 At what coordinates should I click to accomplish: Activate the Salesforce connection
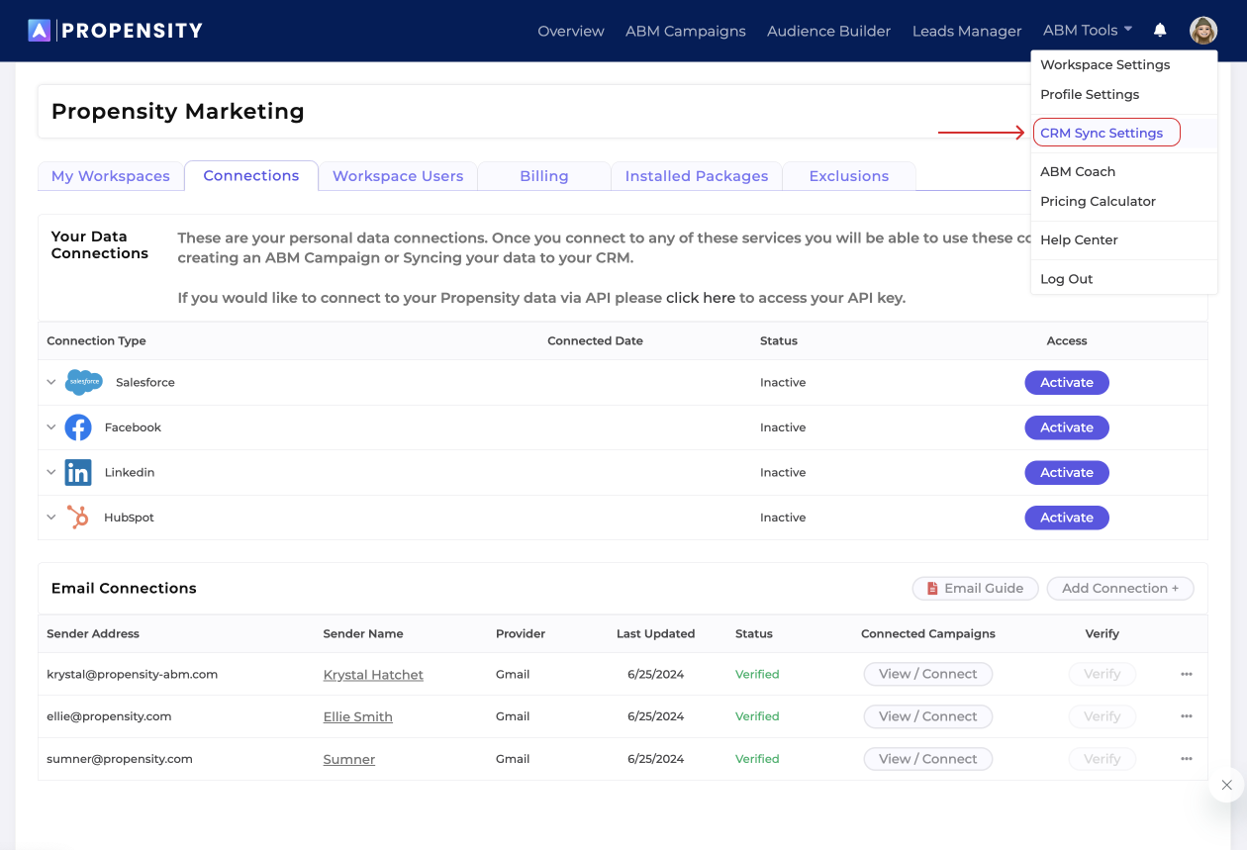[x=1067, y=382]
